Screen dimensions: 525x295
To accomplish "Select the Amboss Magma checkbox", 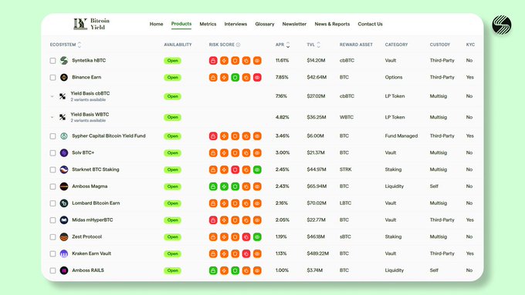I will click(53, 186).
